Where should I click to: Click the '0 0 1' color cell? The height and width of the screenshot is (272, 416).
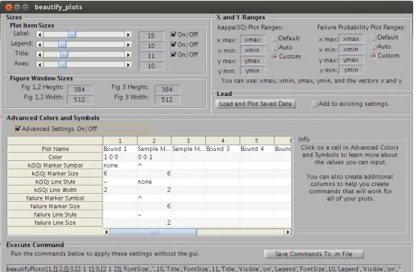coord(154,157)
